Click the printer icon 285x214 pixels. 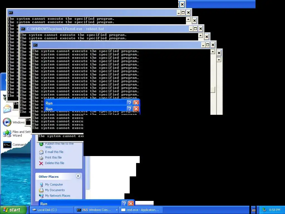click(x=41, y=158)
